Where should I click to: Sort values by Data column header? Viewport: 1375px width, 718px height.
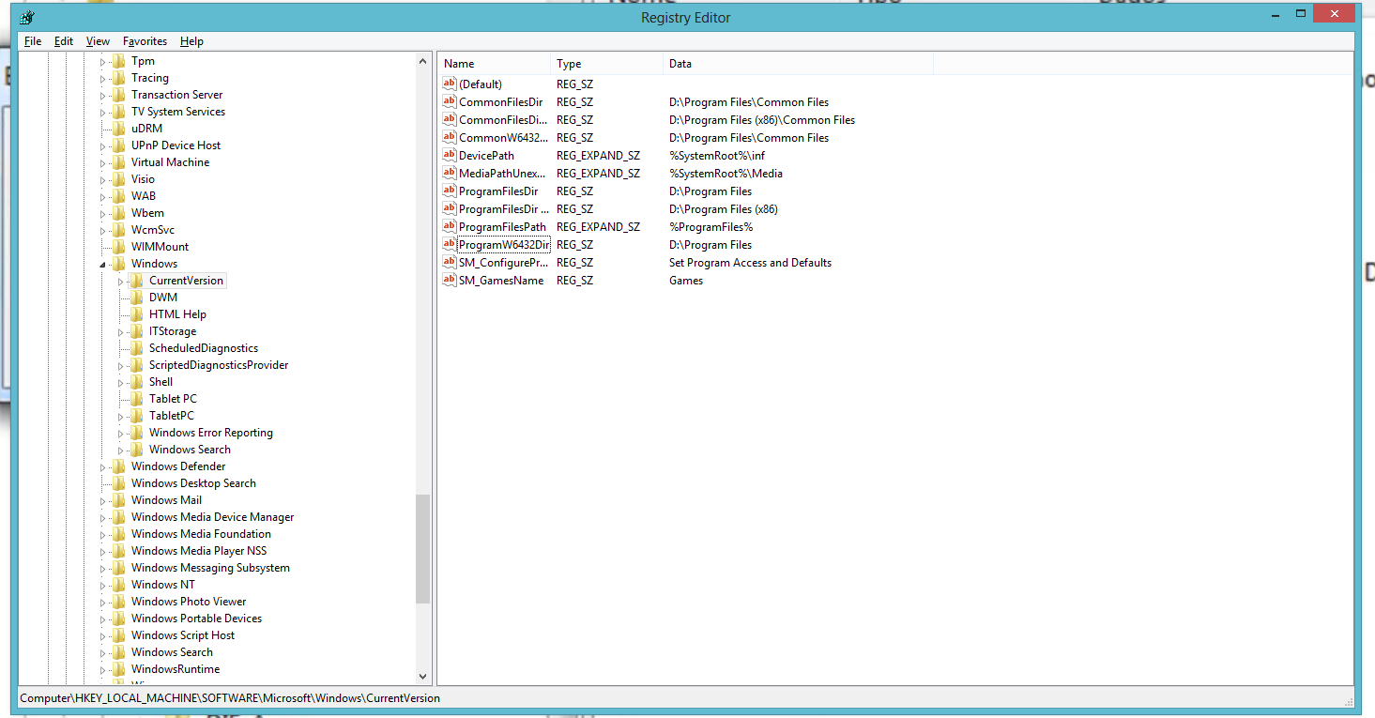799,64
